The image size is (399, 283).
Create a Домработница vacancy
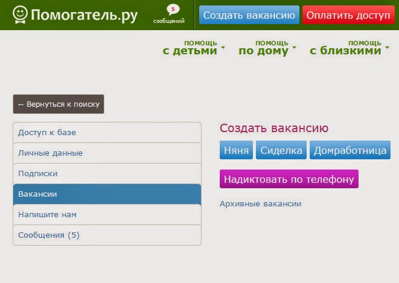pyautogui.click(x=350, y=150)
